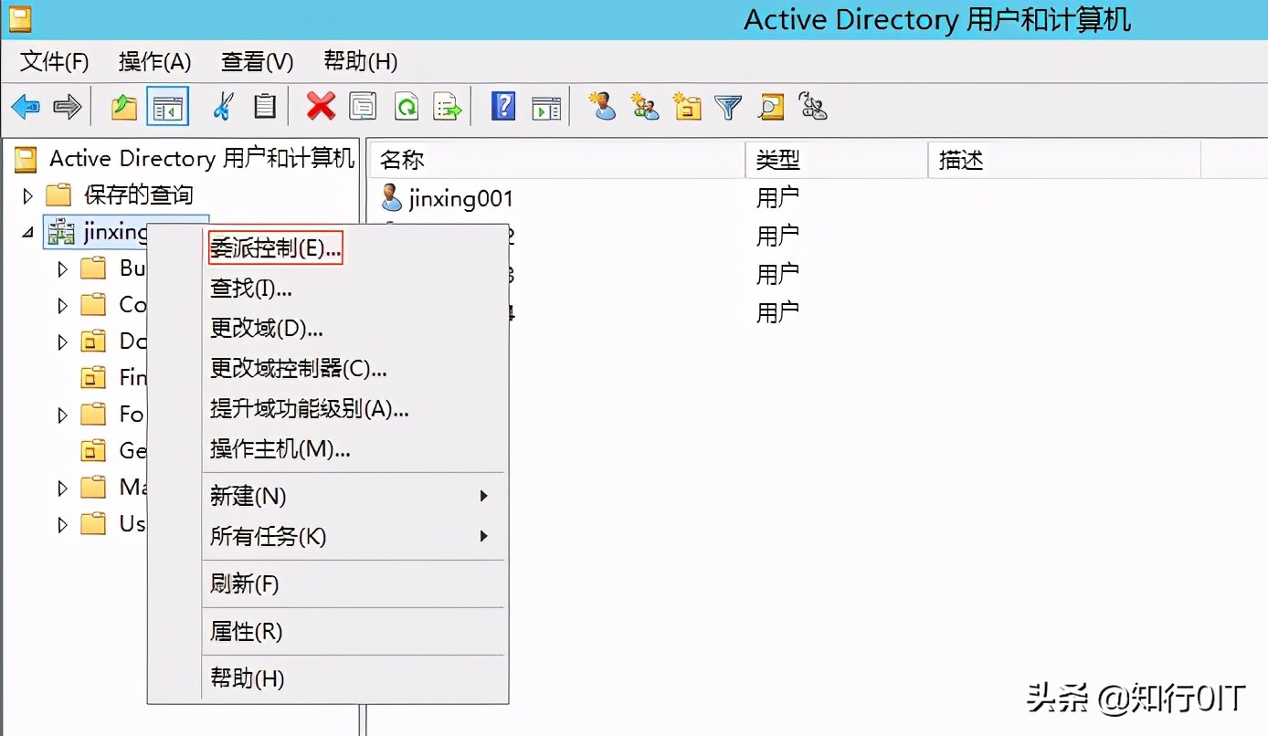The width and height of the screenshot is (1268, 736).
Task: Select the Bu folder in tree
Action: point(132,268)
